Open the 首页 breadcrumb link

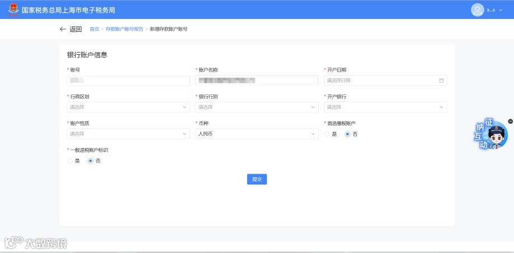click(95, 29)
